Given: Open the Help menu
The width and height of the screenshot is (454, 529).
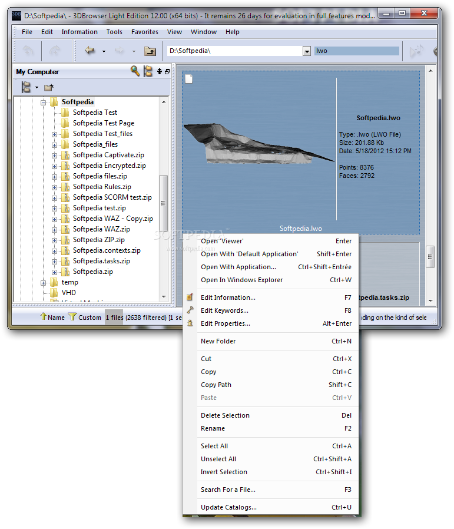Looking at the screenshot, I should (233, 32).
